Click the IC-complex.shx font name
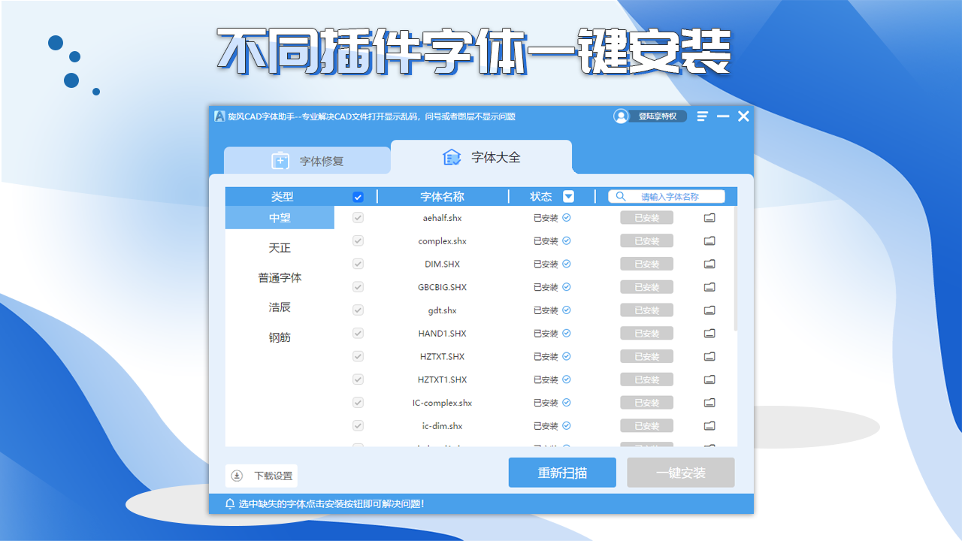Image resolution: width=962 pixels, height=541 pixels. tap(442, 403)
